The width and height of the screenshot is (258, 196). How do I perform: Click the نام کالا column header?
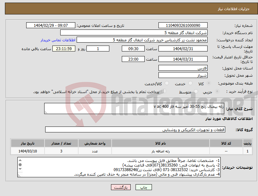pyautogui.click(x=160, y=143)
